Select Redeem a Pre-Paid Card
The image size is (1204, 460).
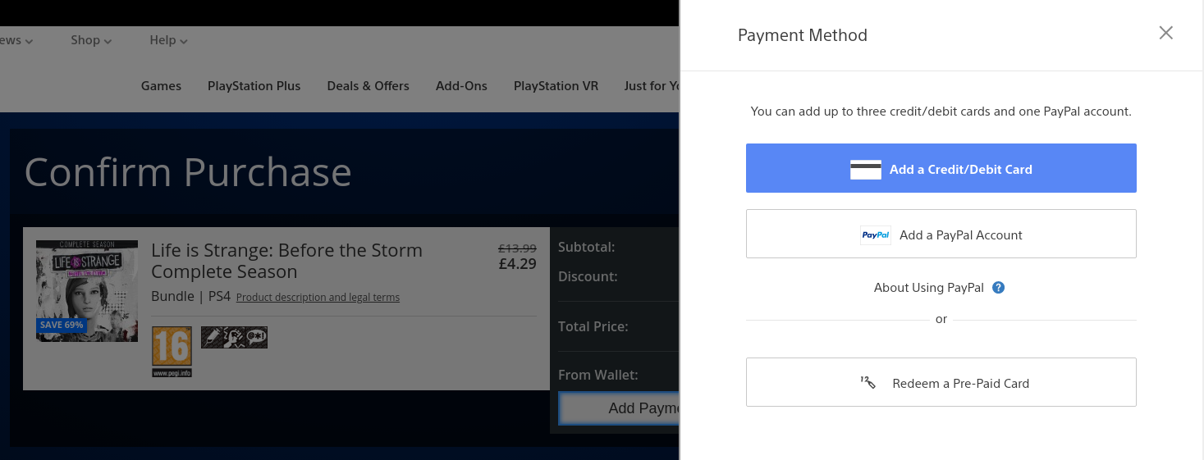point(941,382)
